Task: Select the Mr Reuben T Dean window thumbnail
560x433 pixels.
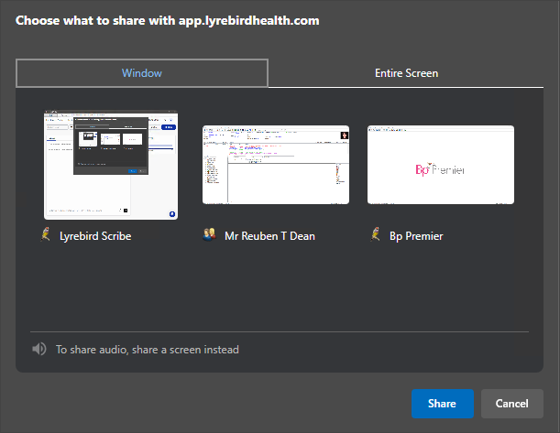Action: click(x=276, y=165)
